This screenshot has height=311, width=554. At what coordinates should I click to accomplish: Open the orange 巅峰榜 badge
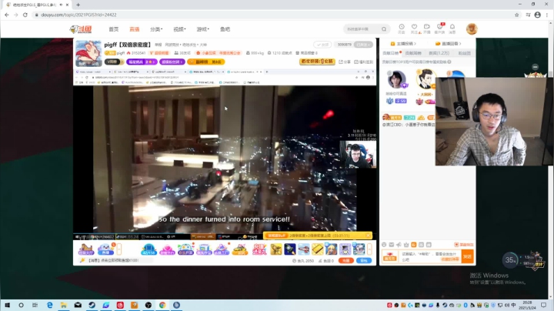[x=205, y=62]
